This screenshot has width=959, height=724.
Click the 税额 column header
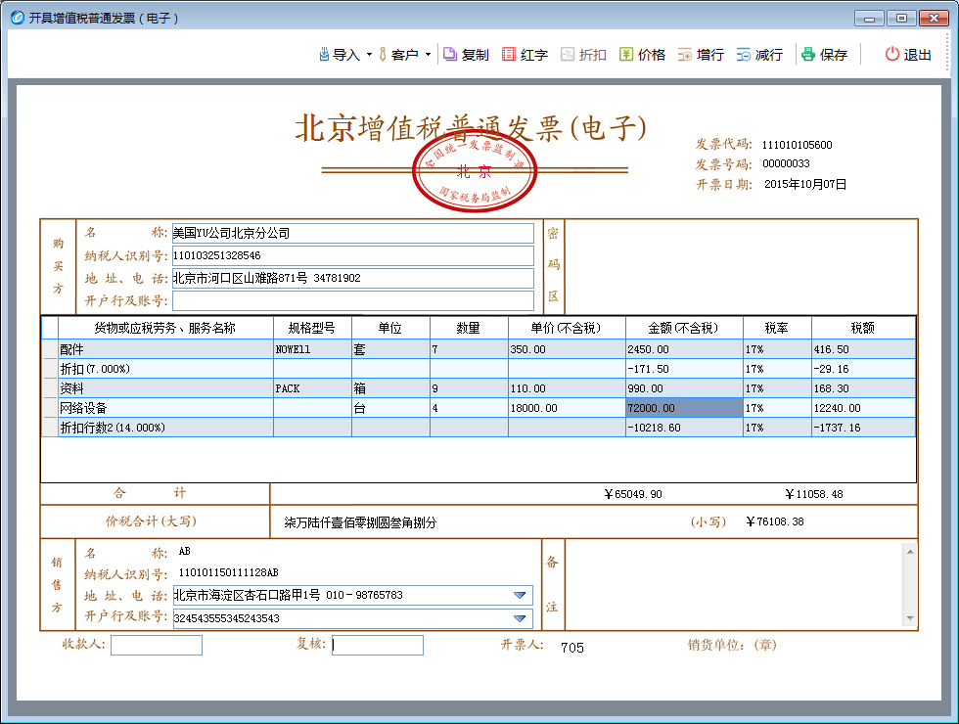click(x=863, y=329)
